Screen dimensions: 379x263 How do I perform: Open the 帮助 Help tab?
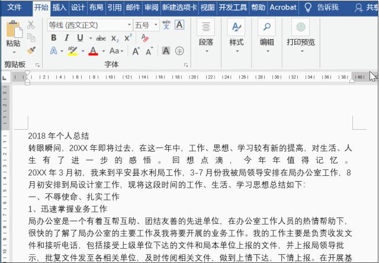pyautogui.click(x=258, y=7)
